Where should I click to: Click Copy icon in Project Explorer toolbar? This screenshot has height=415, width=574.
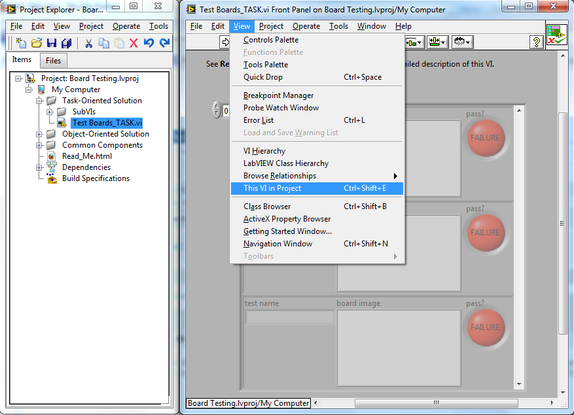pos(104,43)
